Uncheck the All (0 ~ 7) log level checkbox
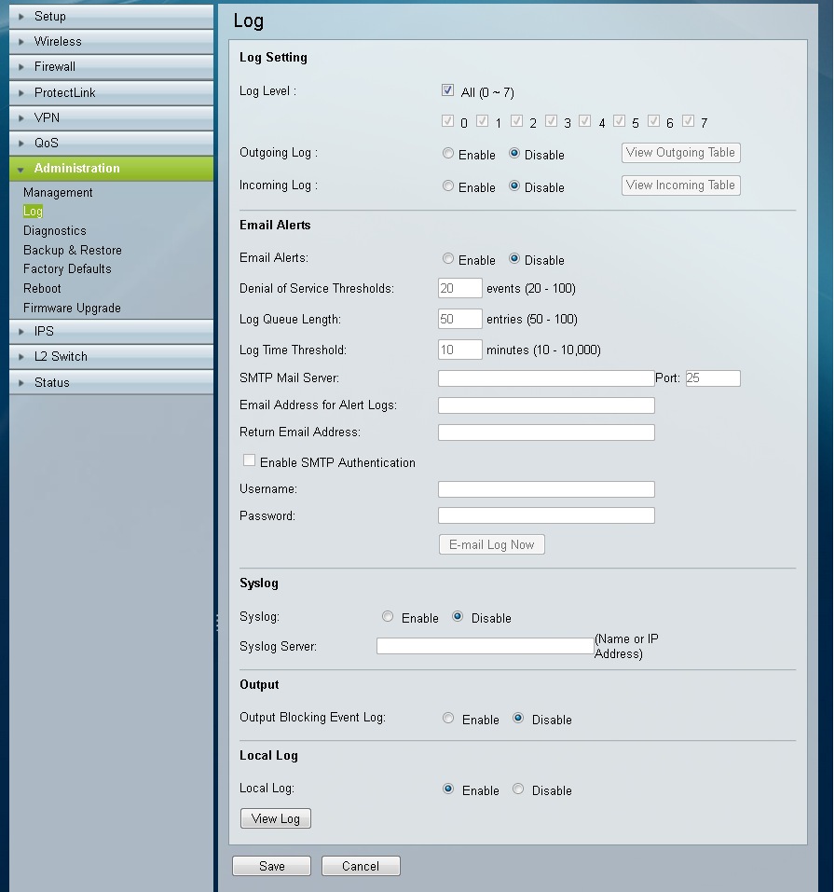This screenshot has width=835, height=892. coord(446,89)
